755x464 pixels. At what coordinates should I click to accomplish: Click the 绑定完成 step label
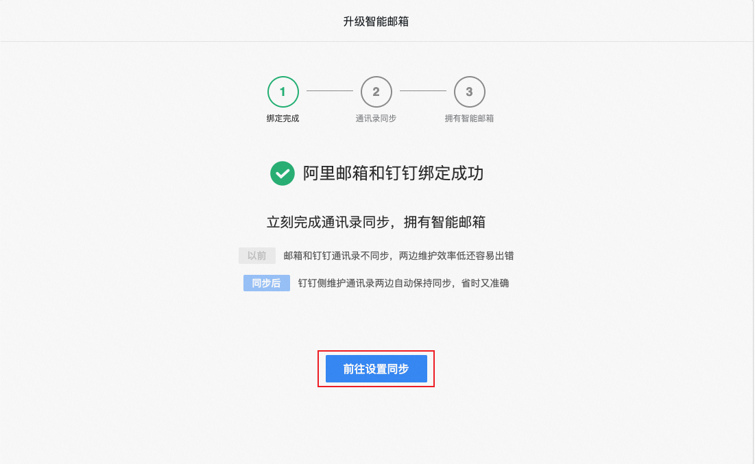(283, 119)
